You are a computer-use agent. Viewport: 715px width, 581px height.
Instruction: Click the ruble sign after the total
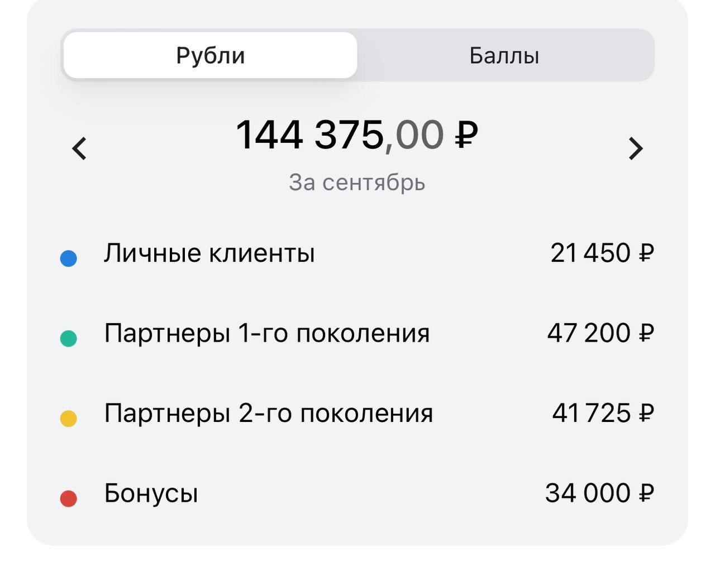466,135
